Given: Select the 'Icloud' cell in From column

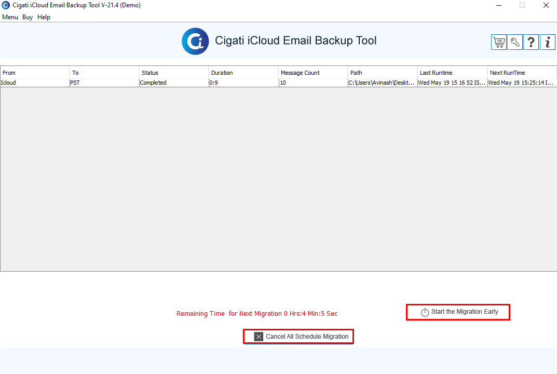Looking at the screenshot, I should (35, 83).
